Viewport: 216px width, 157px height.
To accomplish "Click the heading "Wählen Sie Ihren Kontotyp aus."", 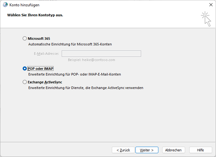I will pyautogui.click(x=35, y=15).
